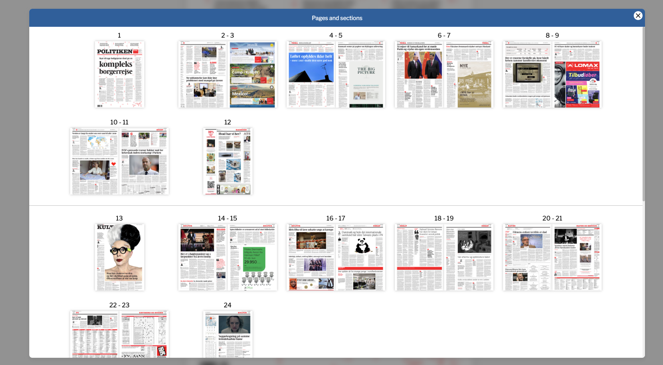Click the '6 - 7' page label

[x=444, y=36]
